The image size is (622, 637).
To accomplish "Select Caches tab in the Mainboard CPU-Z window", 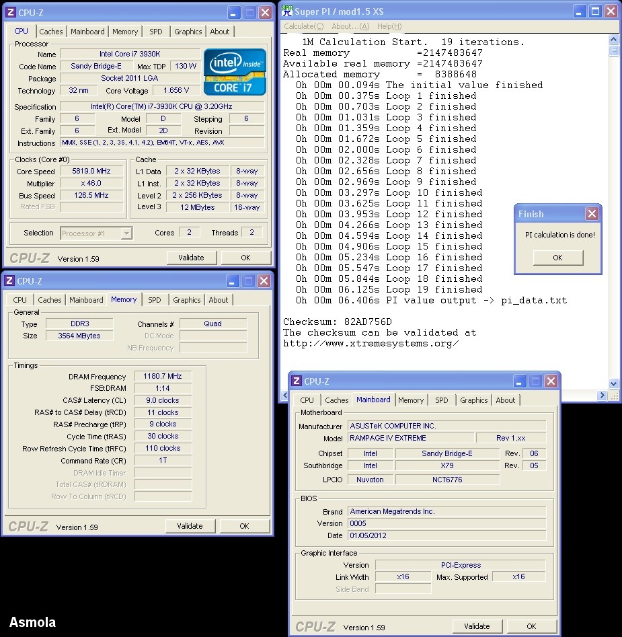I will pyautogui.click(x=337, y=400).
